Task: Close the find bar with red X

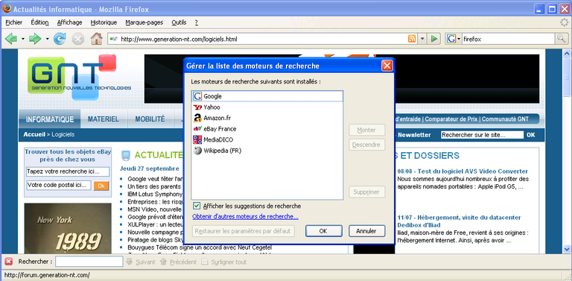Action: point(9,262)
